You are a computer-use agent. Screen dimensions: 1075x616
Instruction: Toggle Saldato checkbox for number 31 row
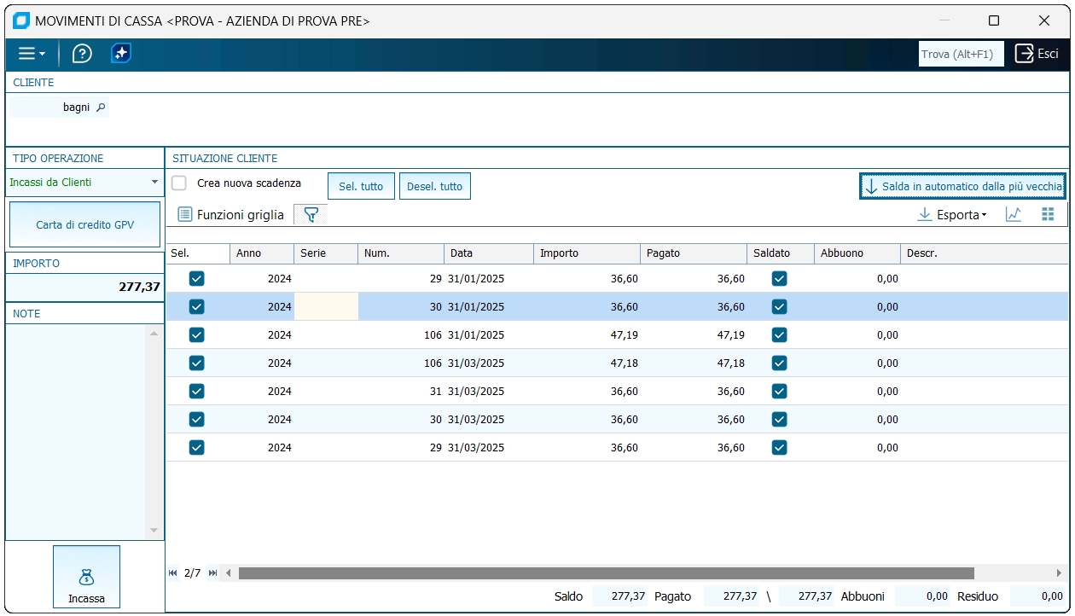(779, 392)
